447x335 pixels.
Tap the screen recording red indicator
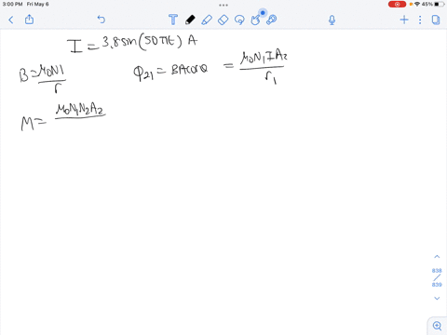pos(397,4)
